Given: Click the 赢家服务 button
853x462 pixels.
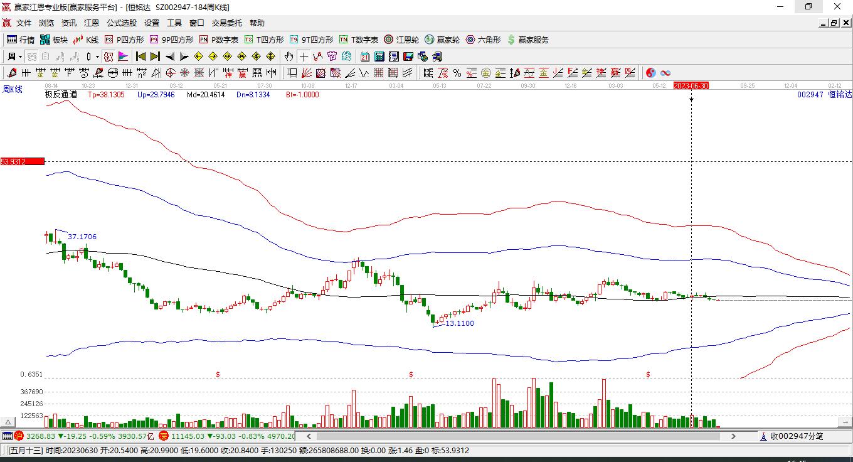Looking at the screenshot, I should click(528, 40).
